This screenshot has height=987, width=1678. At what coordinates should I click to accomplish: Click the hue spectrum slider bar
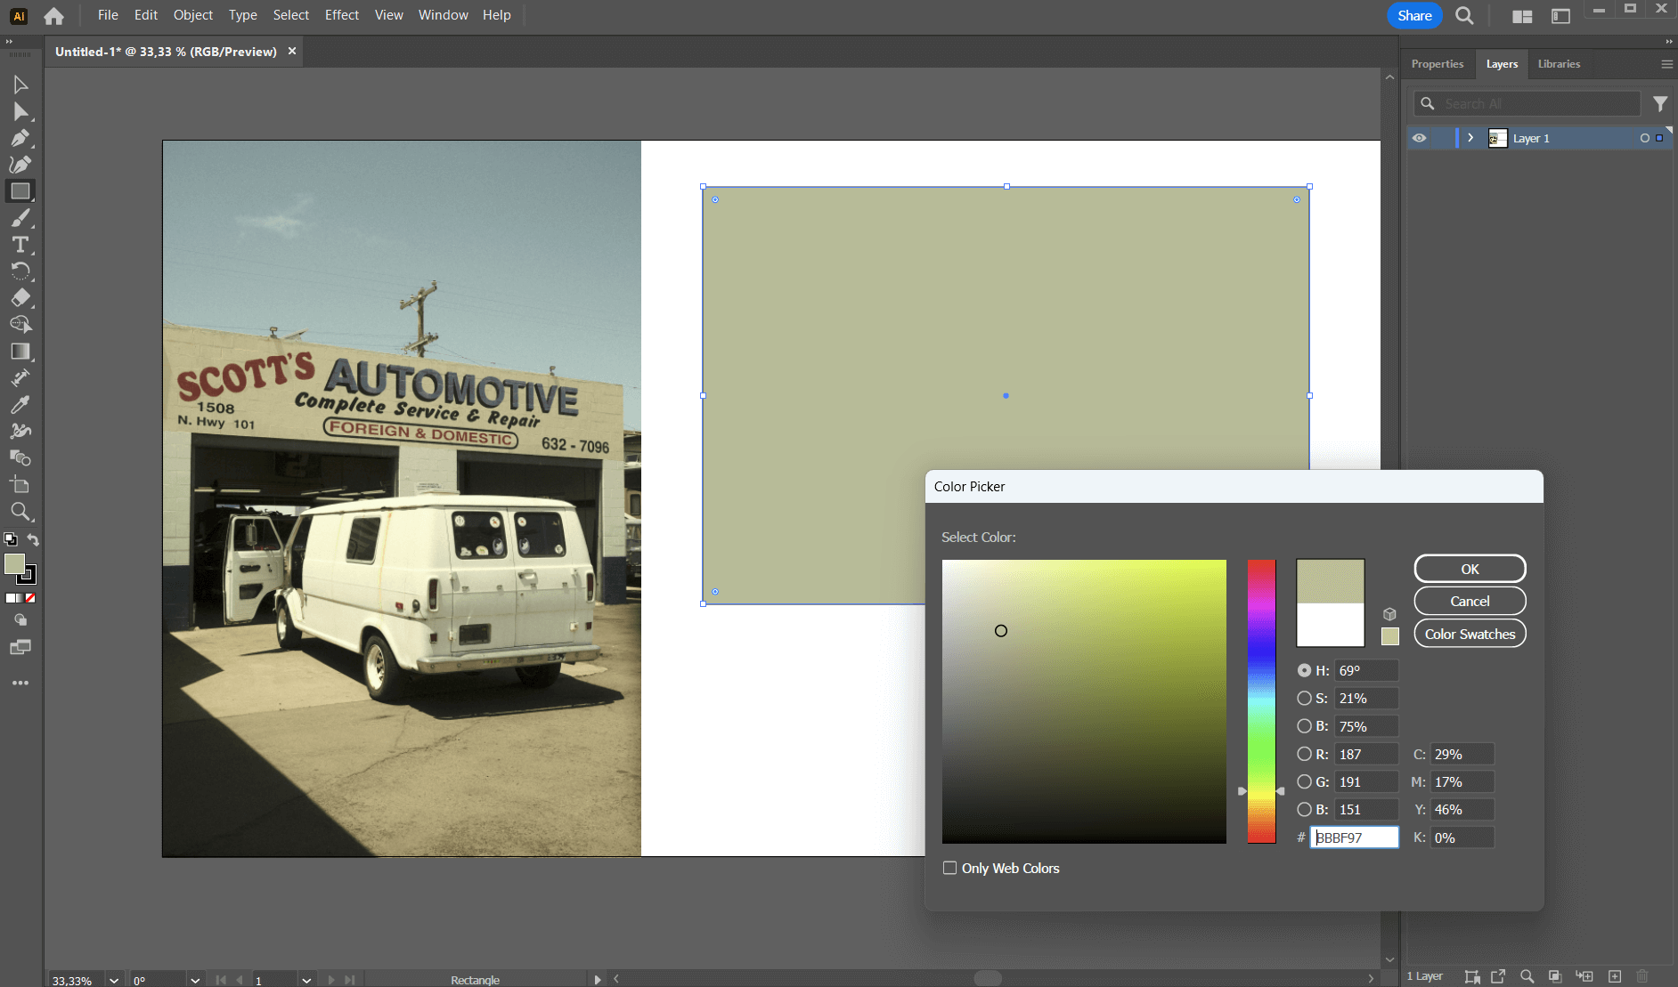[1261, 701]
